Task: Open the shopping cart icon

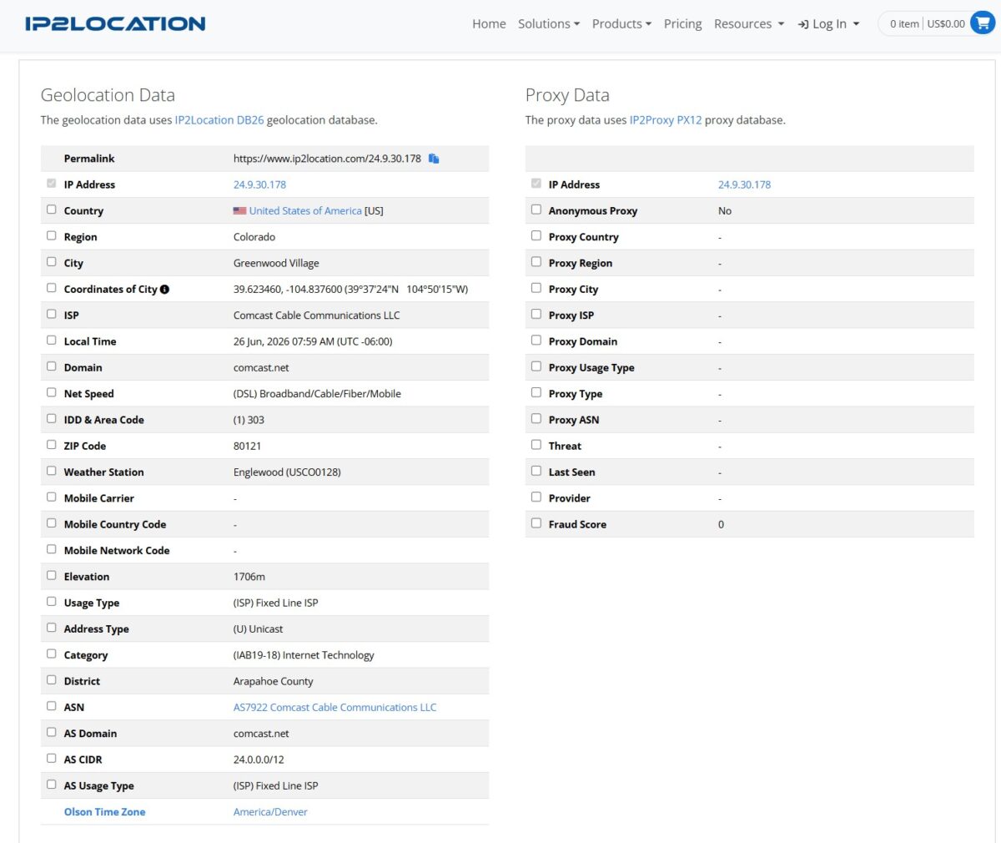Action: (x=983, y=23)
